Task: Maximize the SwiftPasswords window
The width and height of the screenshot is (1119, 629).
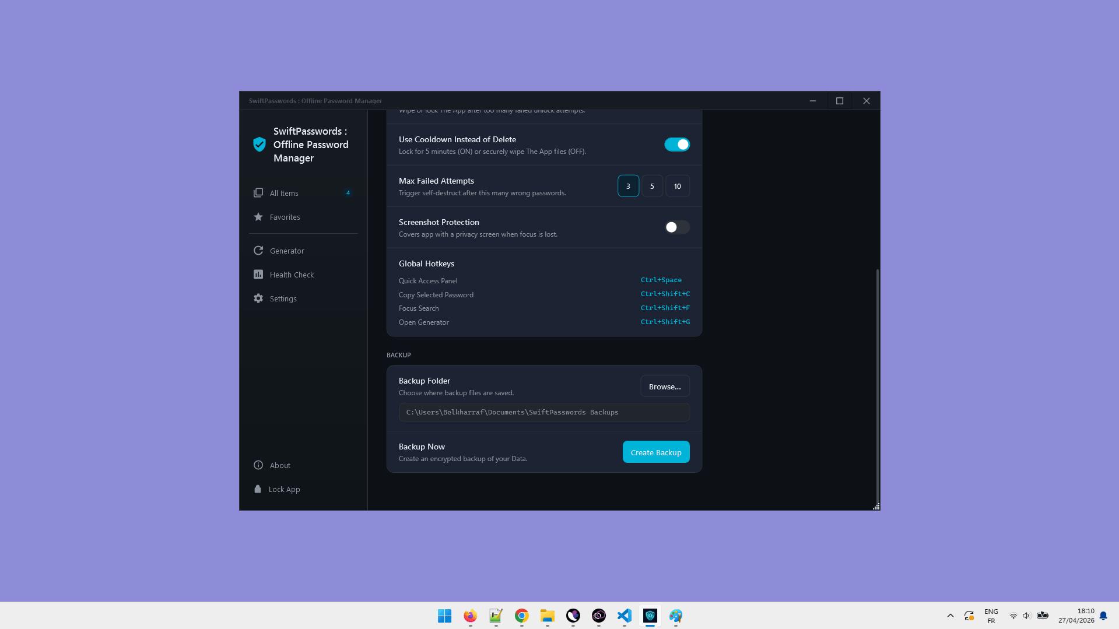Action: pyautogui.click(x=840, y=101)
